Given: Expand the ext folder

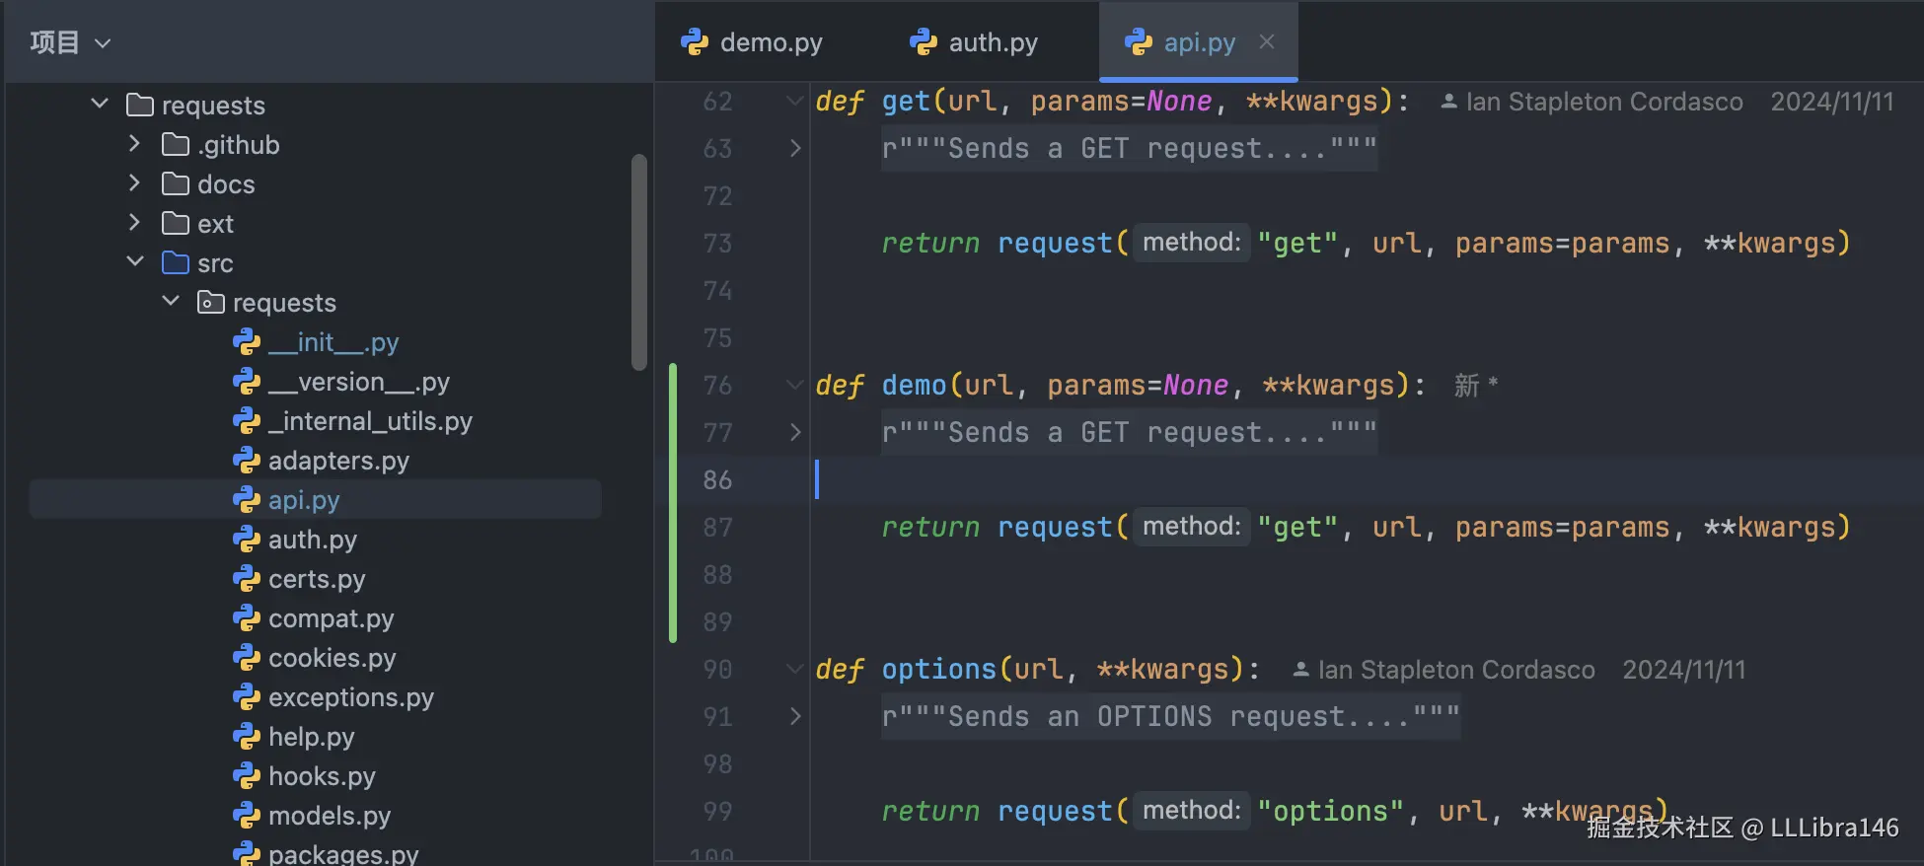Looking at the screenshot, I should click(135, 223).
